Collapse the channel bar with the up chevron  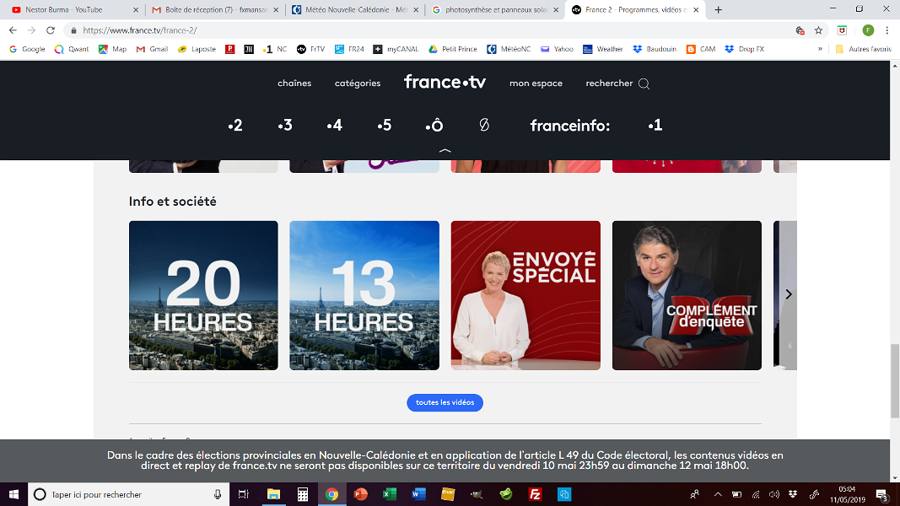pos(445,150)
